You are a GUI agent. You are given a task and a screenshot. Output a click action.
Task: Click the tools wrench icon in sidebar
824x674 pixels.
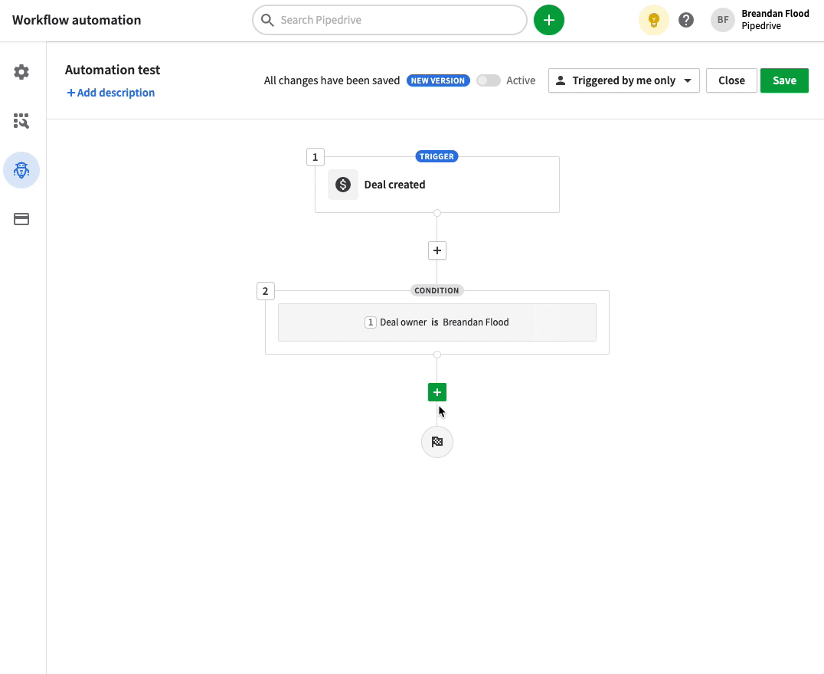point(21,120)
